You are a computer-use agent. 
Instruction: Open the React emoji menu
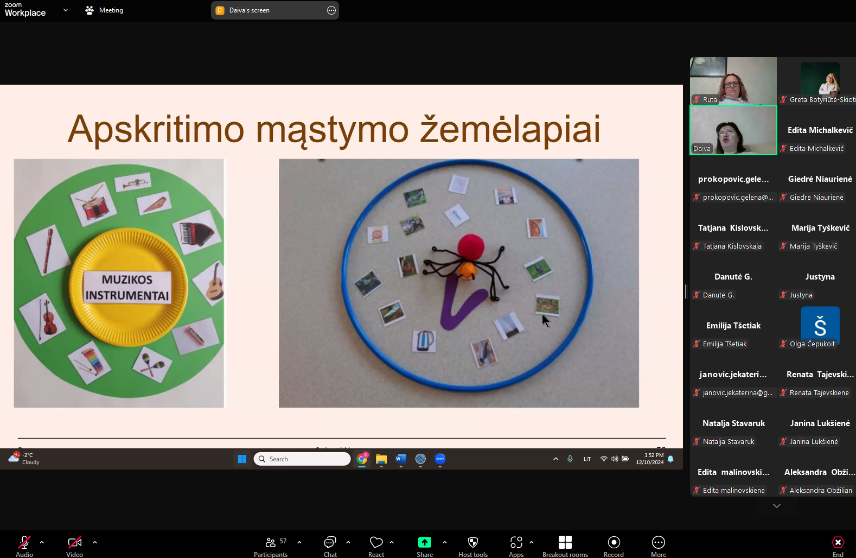376,546
